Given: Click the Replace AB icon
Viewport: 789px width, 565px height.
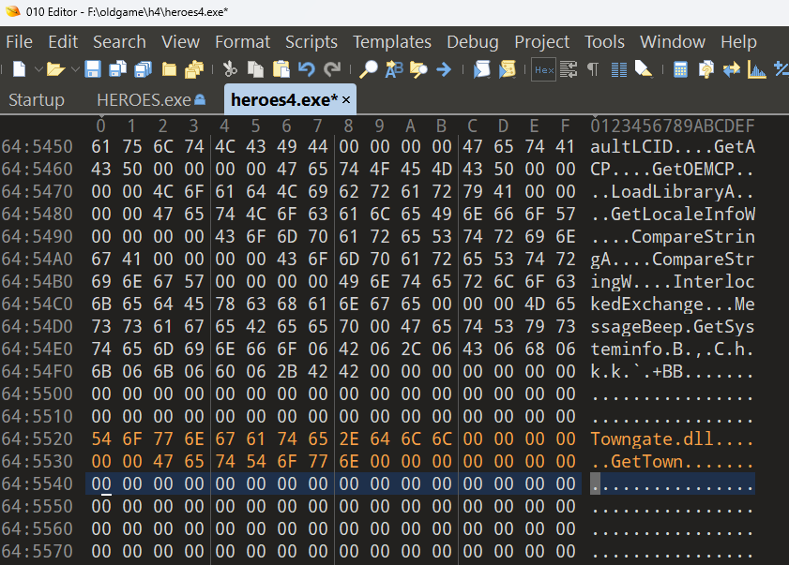Looking at the screenshot, I should pos(394,68).
